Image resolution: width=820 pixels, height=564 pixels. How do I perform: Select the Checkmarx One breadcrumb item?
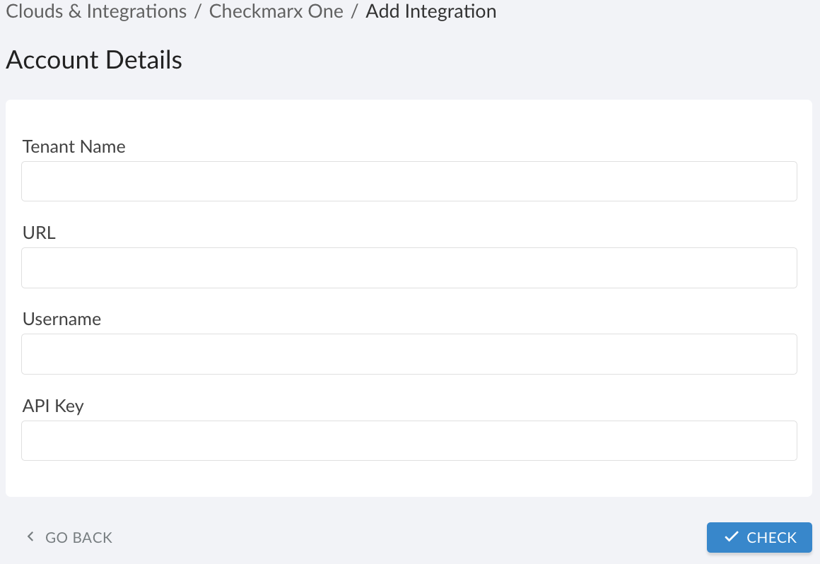pos(276,11)
